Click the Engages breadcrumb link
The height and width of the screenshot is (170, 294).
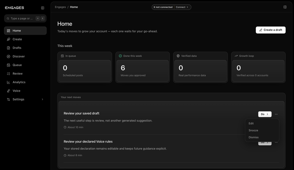coord(60,7)
